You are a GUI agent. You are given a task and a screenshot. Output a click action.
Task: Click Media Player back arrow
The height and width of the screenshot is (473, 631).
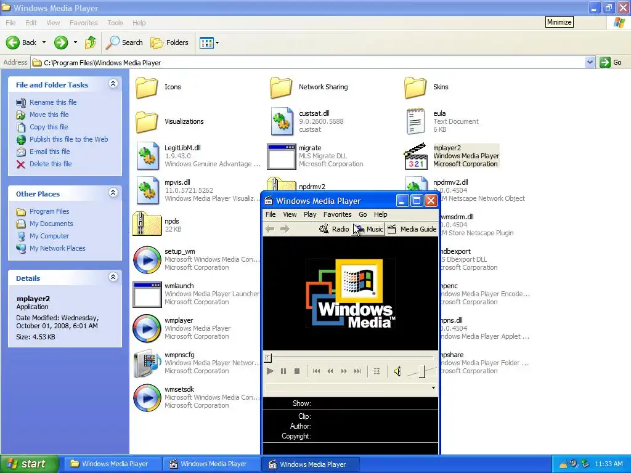point(270,229)
